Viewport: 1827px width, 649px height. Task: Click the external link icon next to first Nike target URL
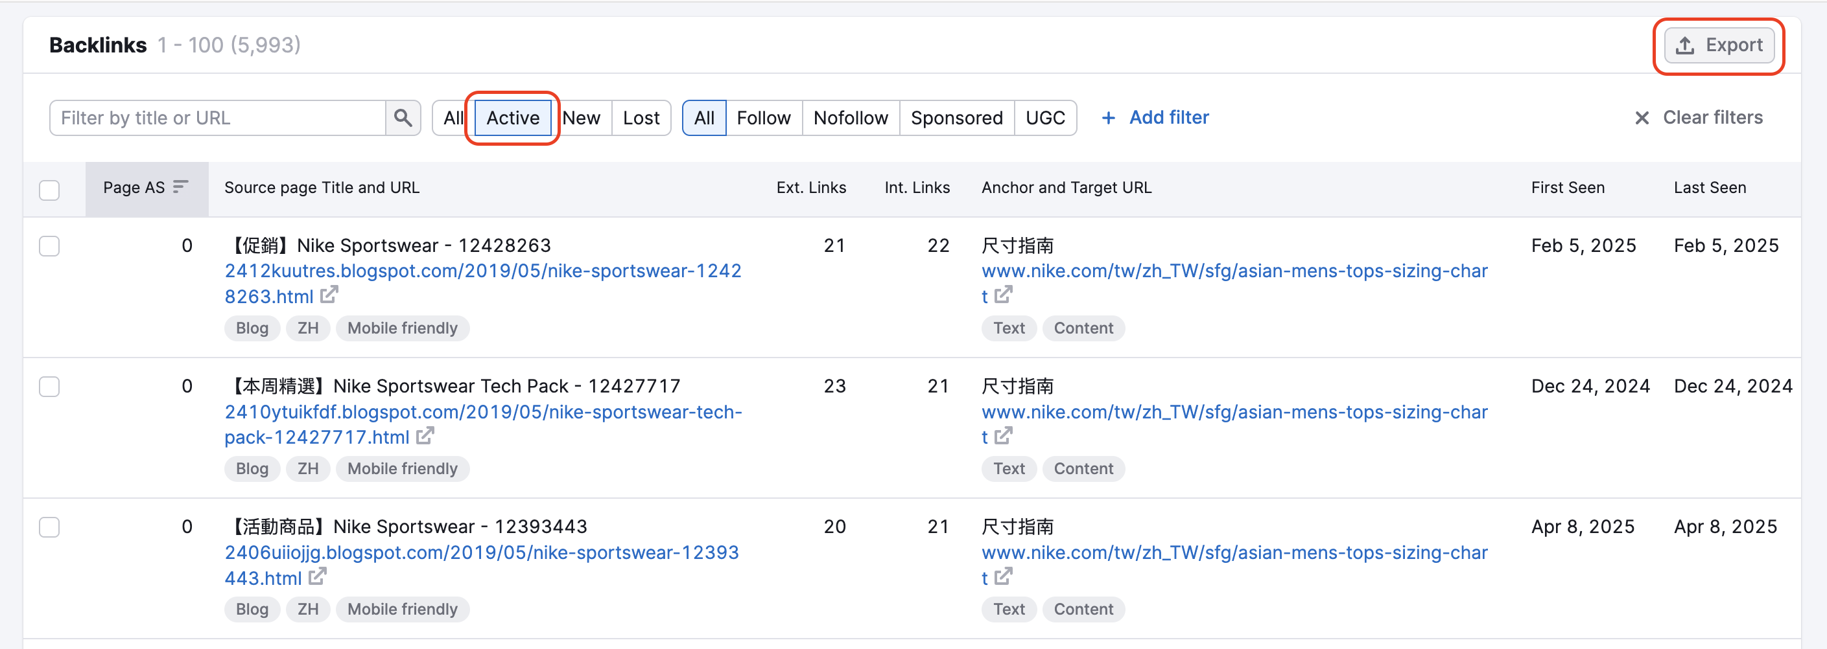pyautogui.click(x=1003, y=295)
